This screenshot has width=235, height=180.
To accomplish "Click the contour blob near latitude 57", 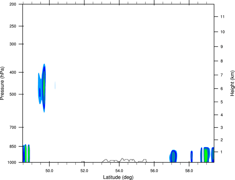I will (x=173, y=156).
